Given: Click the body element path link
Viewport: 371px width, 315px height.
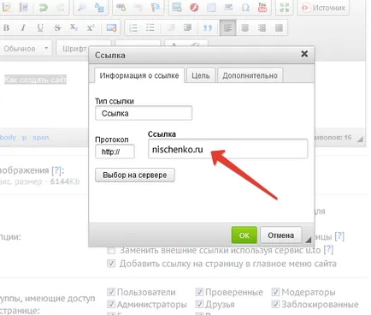Looking at the screenshot, I should click(8, 137).
